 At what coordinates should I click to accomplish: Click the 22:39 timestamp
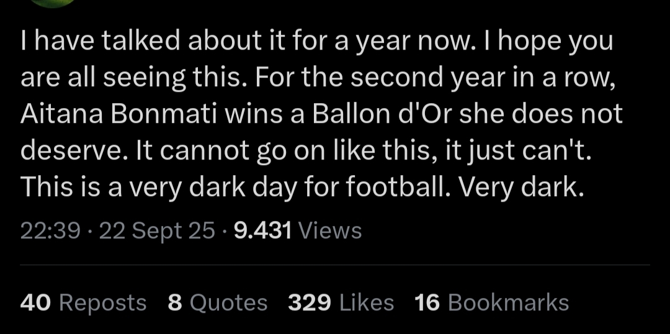(50, 230)
